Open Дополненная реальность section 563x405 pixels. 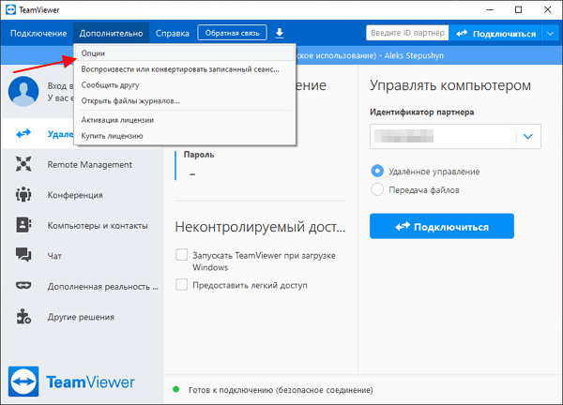tap(83, 286)
